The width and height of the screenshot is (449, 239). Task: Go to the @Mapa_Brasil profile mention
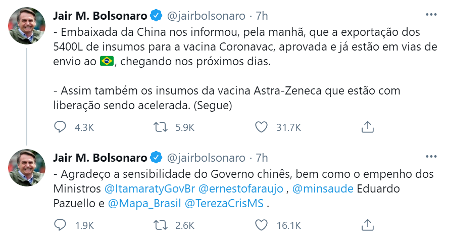pos(143,205)
